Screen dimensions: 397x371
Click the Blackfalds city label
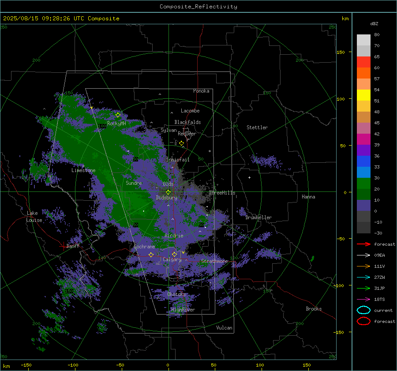(x=187, y=122)
